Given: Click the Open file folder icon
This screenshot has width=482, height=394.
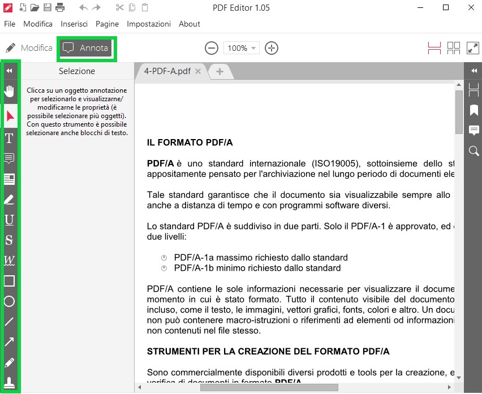Looking at the screenshot, I should pos(35,7).
